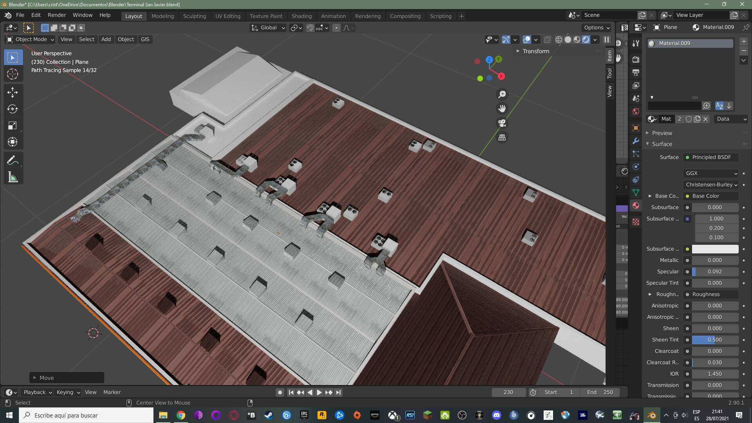The width and height of the screenshot is (752, 423).
Task: Click the Options button in header
Action: pyautogui.click(x=597, y=27)
